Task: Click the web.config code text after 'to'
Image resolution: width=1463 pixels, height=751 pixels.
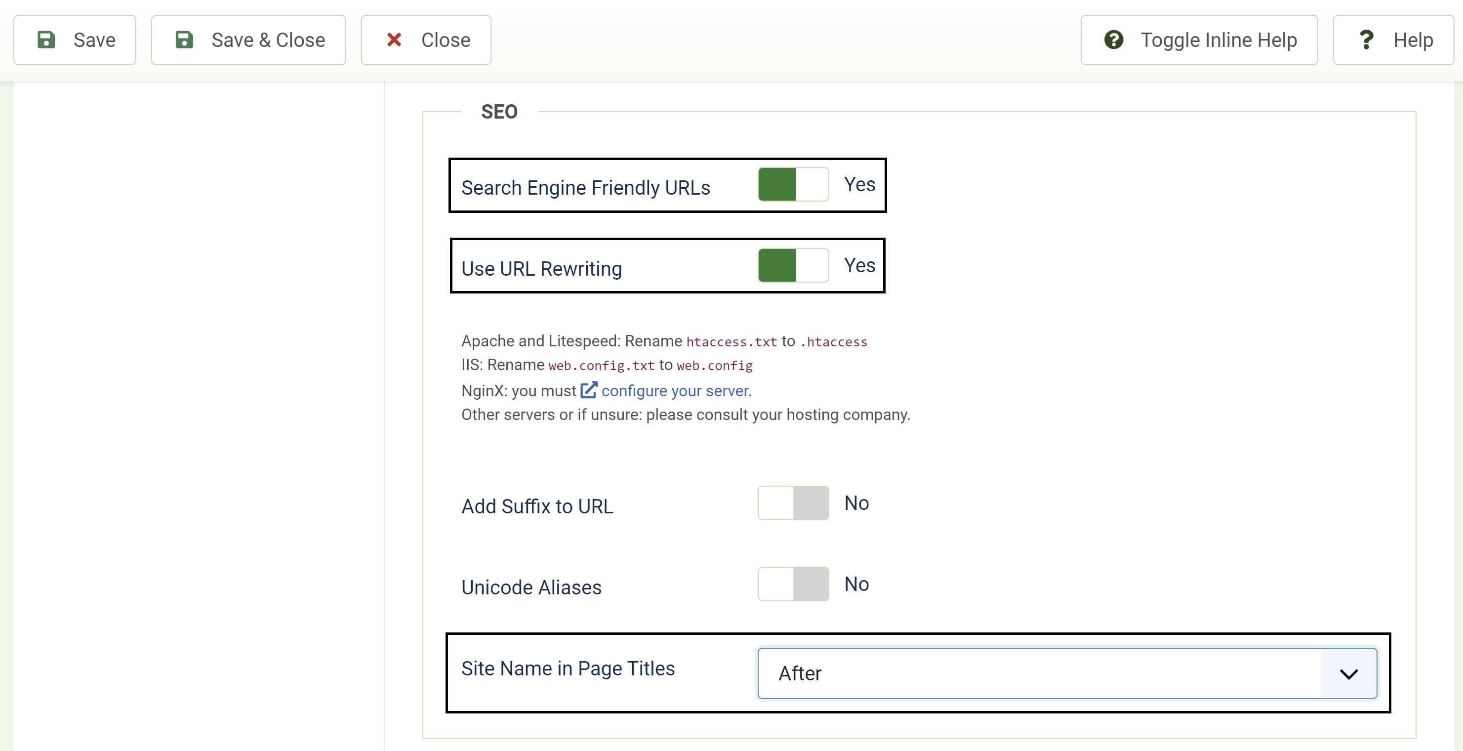Action: click(x=715, y=366)
